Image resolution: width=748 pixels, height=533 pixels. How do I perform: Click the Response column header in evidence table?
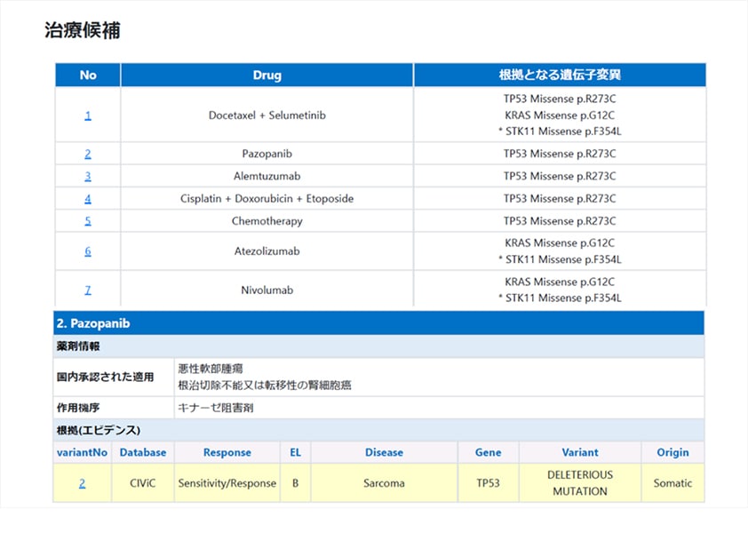pyautogui.click(x=227, y=452)
